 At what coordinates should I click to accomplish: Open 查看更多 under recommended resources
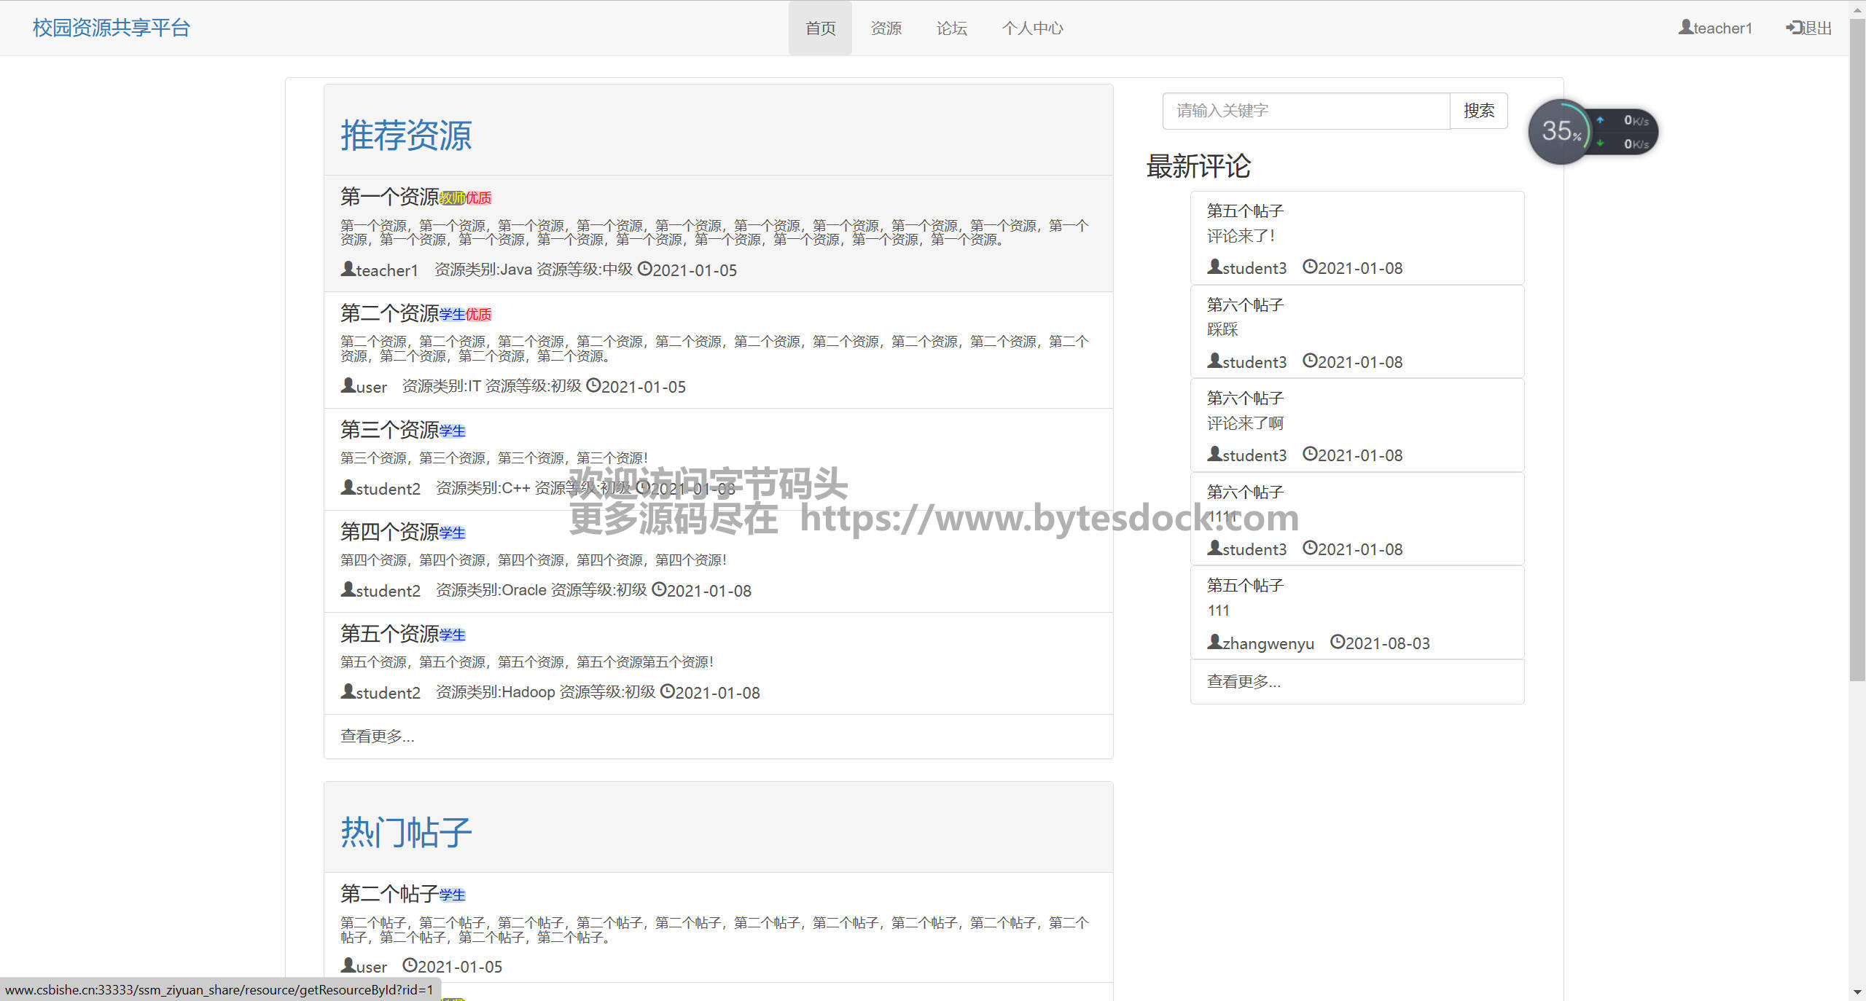click(377, 737)
